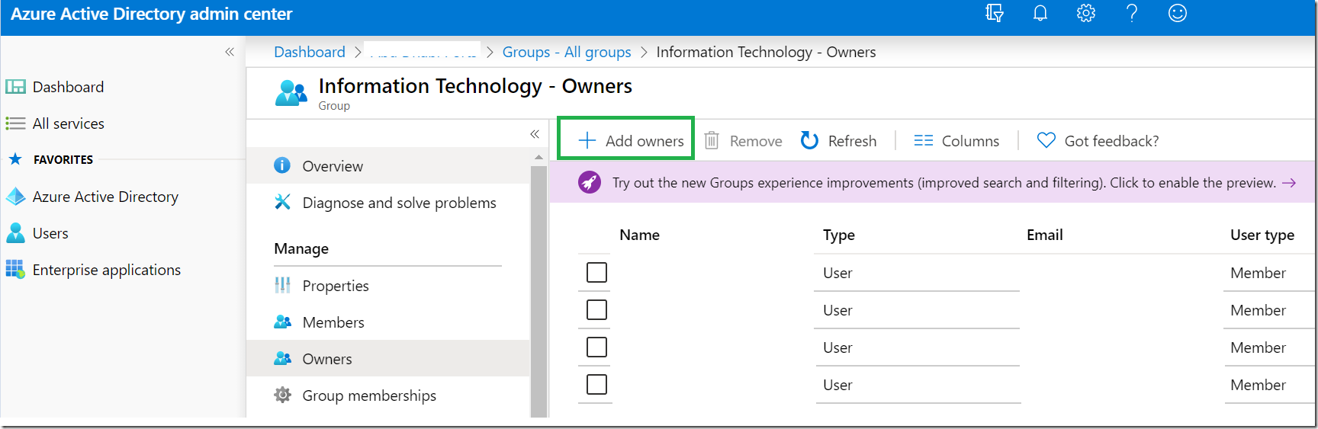
Task: Click the Diagnose wrench icon
Action: (282, 202)
